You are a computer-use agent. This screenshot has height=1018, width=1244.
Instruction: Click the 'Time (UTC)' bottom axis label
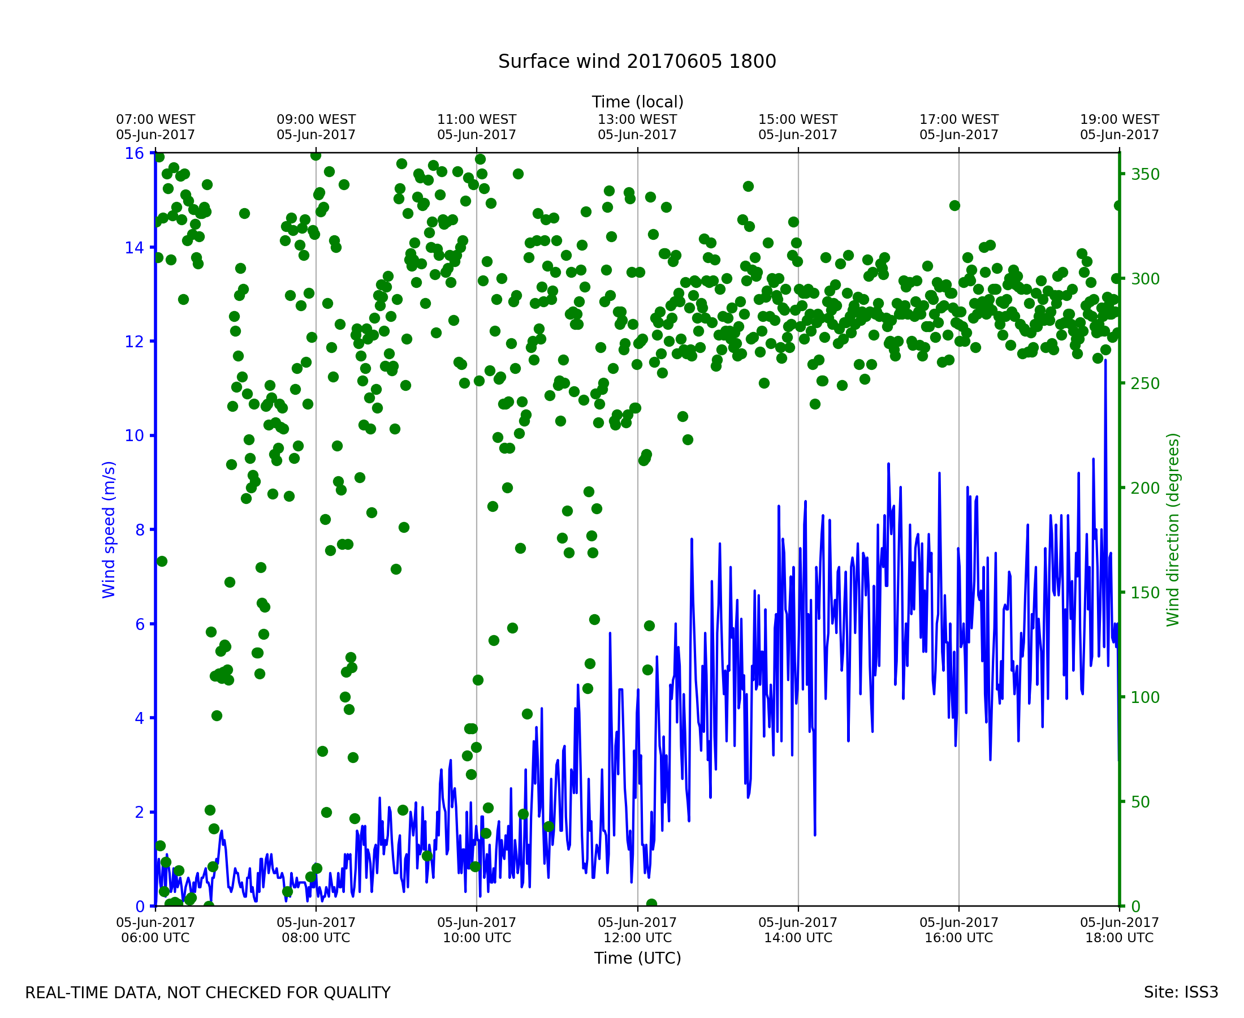(x=637, y=957)
